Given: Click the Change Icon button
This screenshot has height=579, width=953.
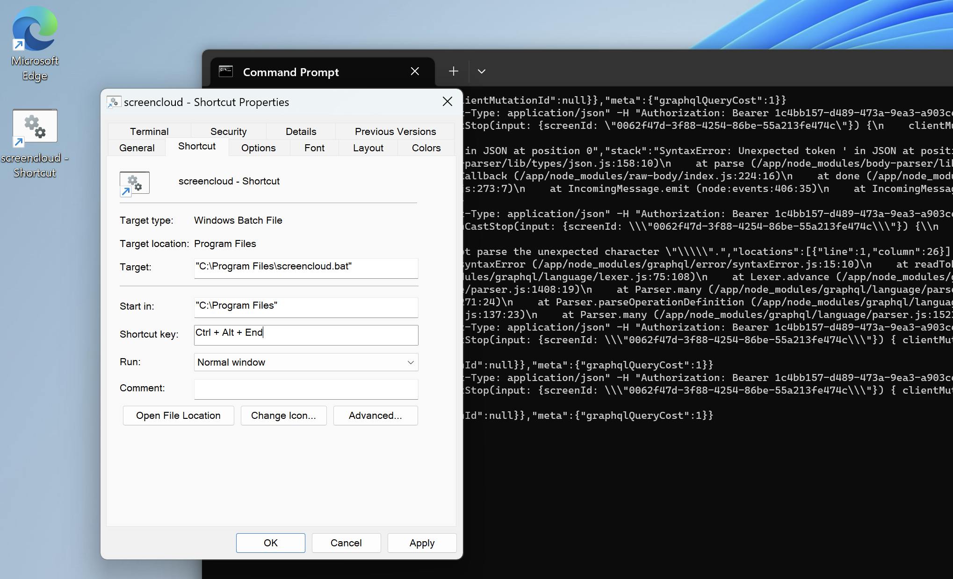Looking at the screenshot, I should (283, 416).
